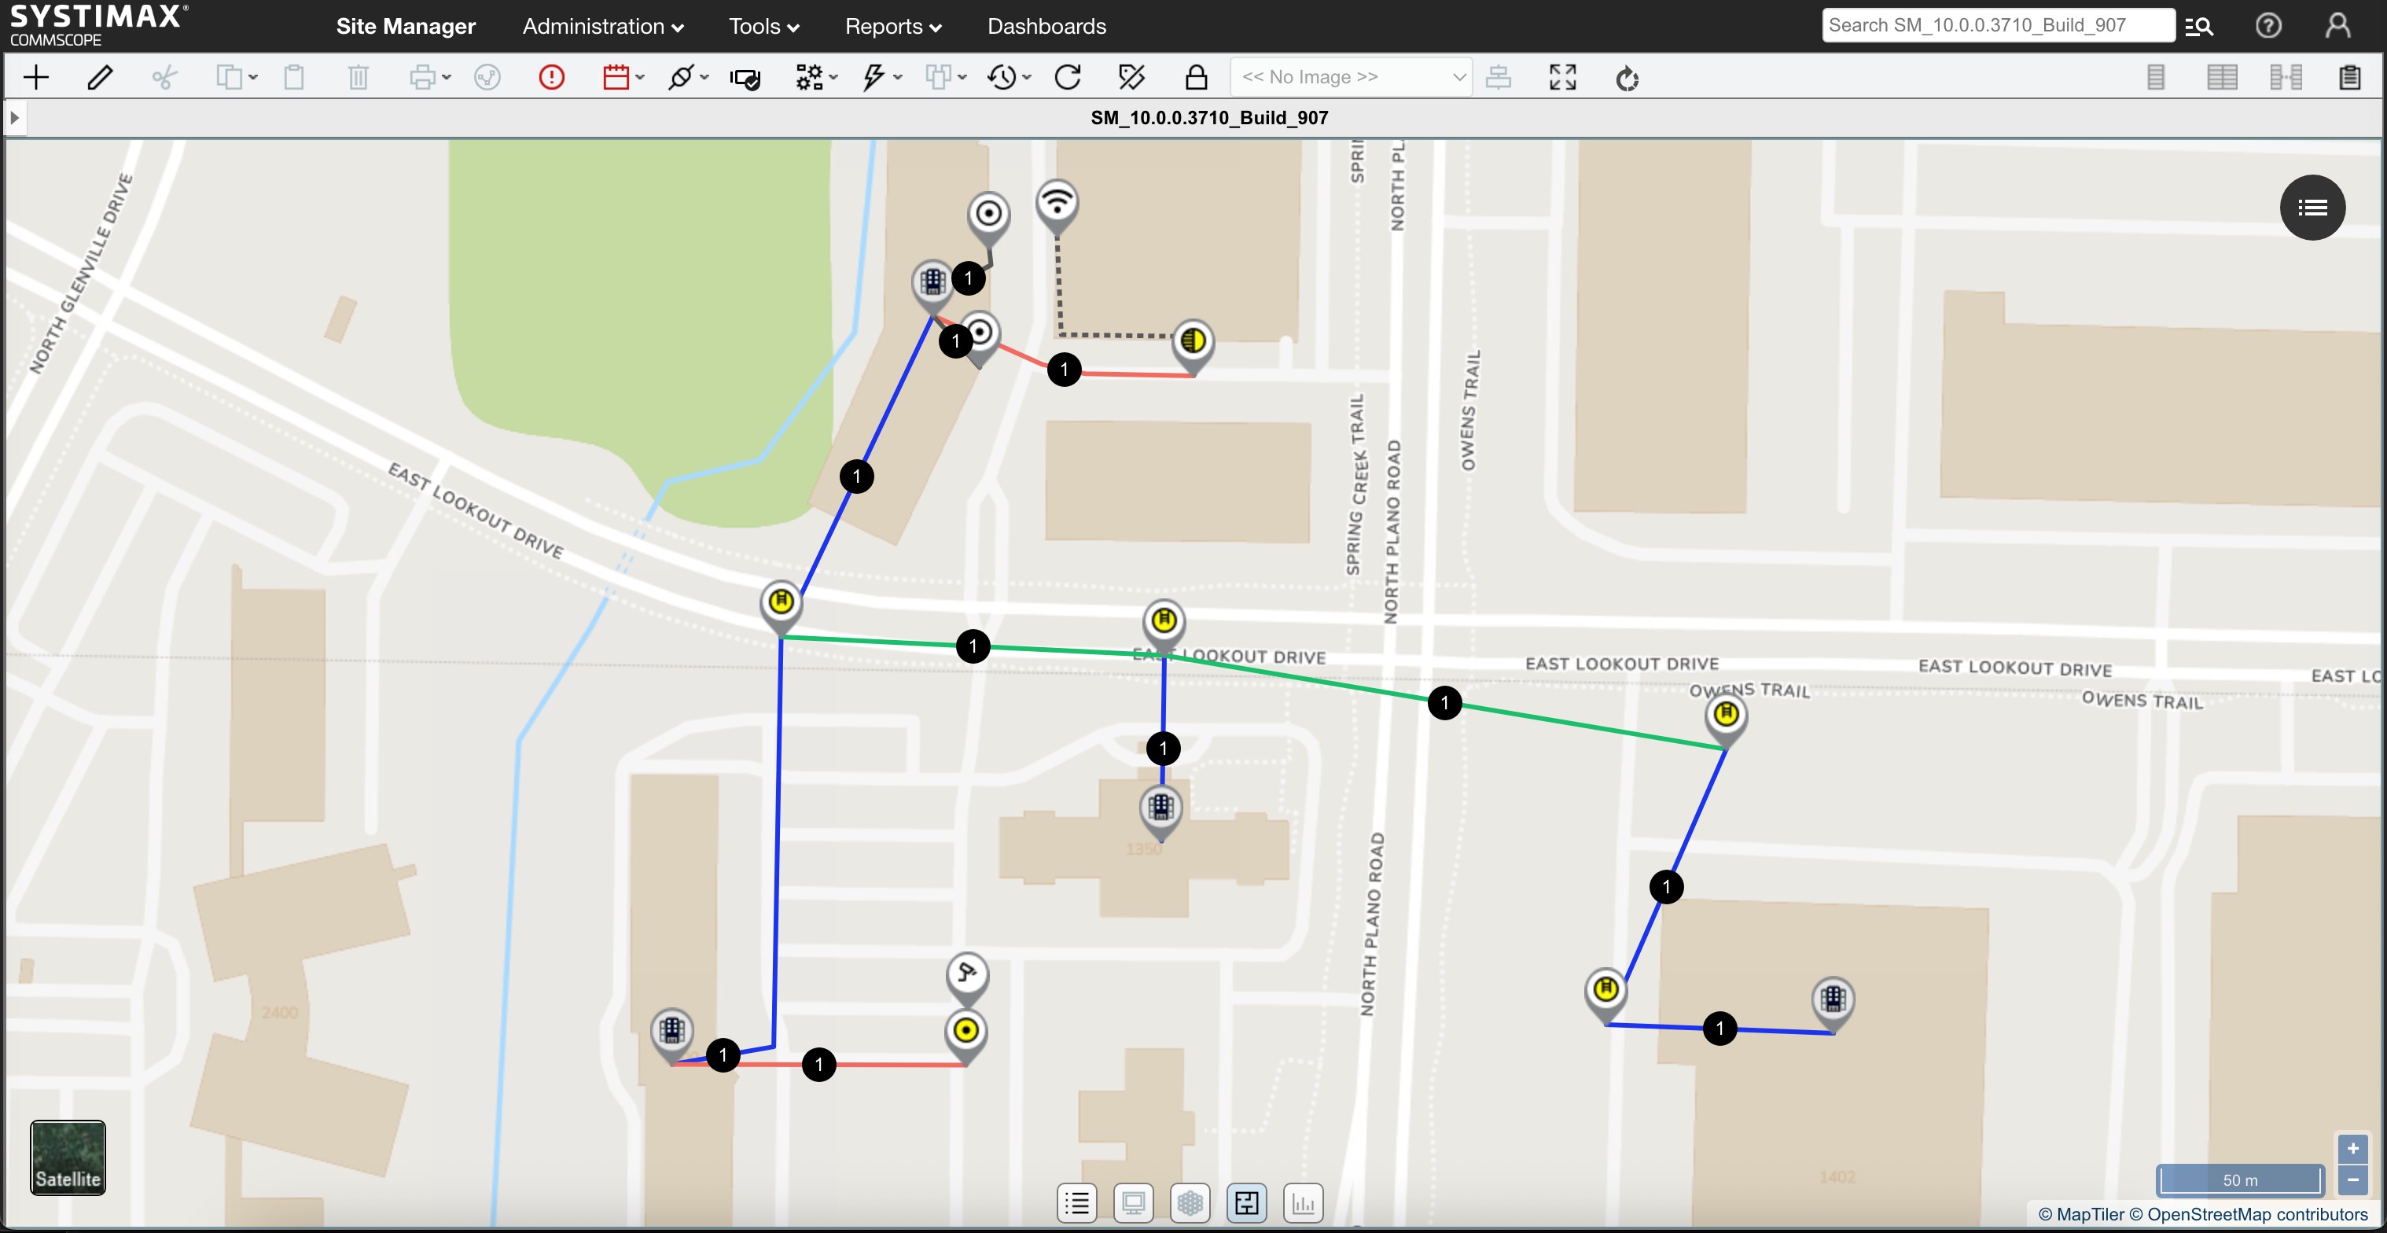Click the refresh arrow toolbar icon
The height and width of the screenshot is (1233, 2387).
tap(1068, 77)
